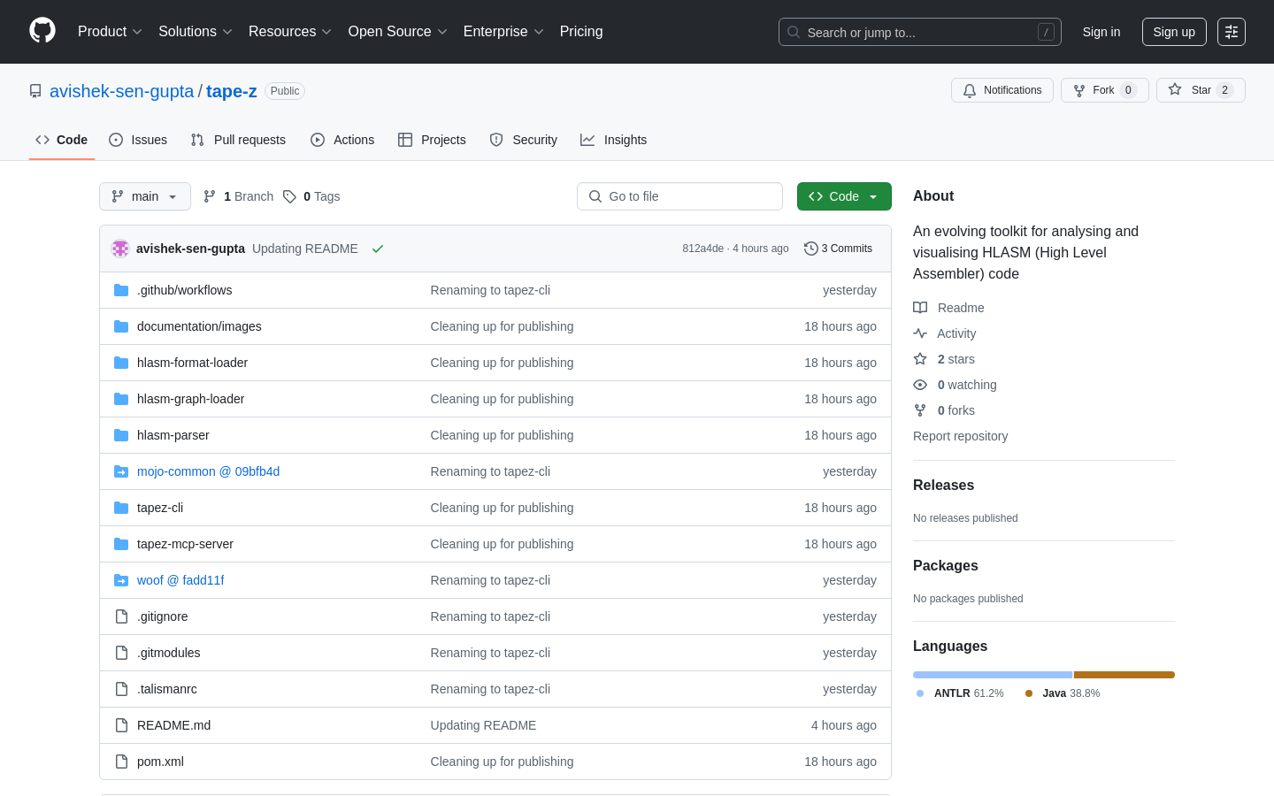Star the tape-z repository
The height and width of the screenshot is (796, 1274).
1201,90
